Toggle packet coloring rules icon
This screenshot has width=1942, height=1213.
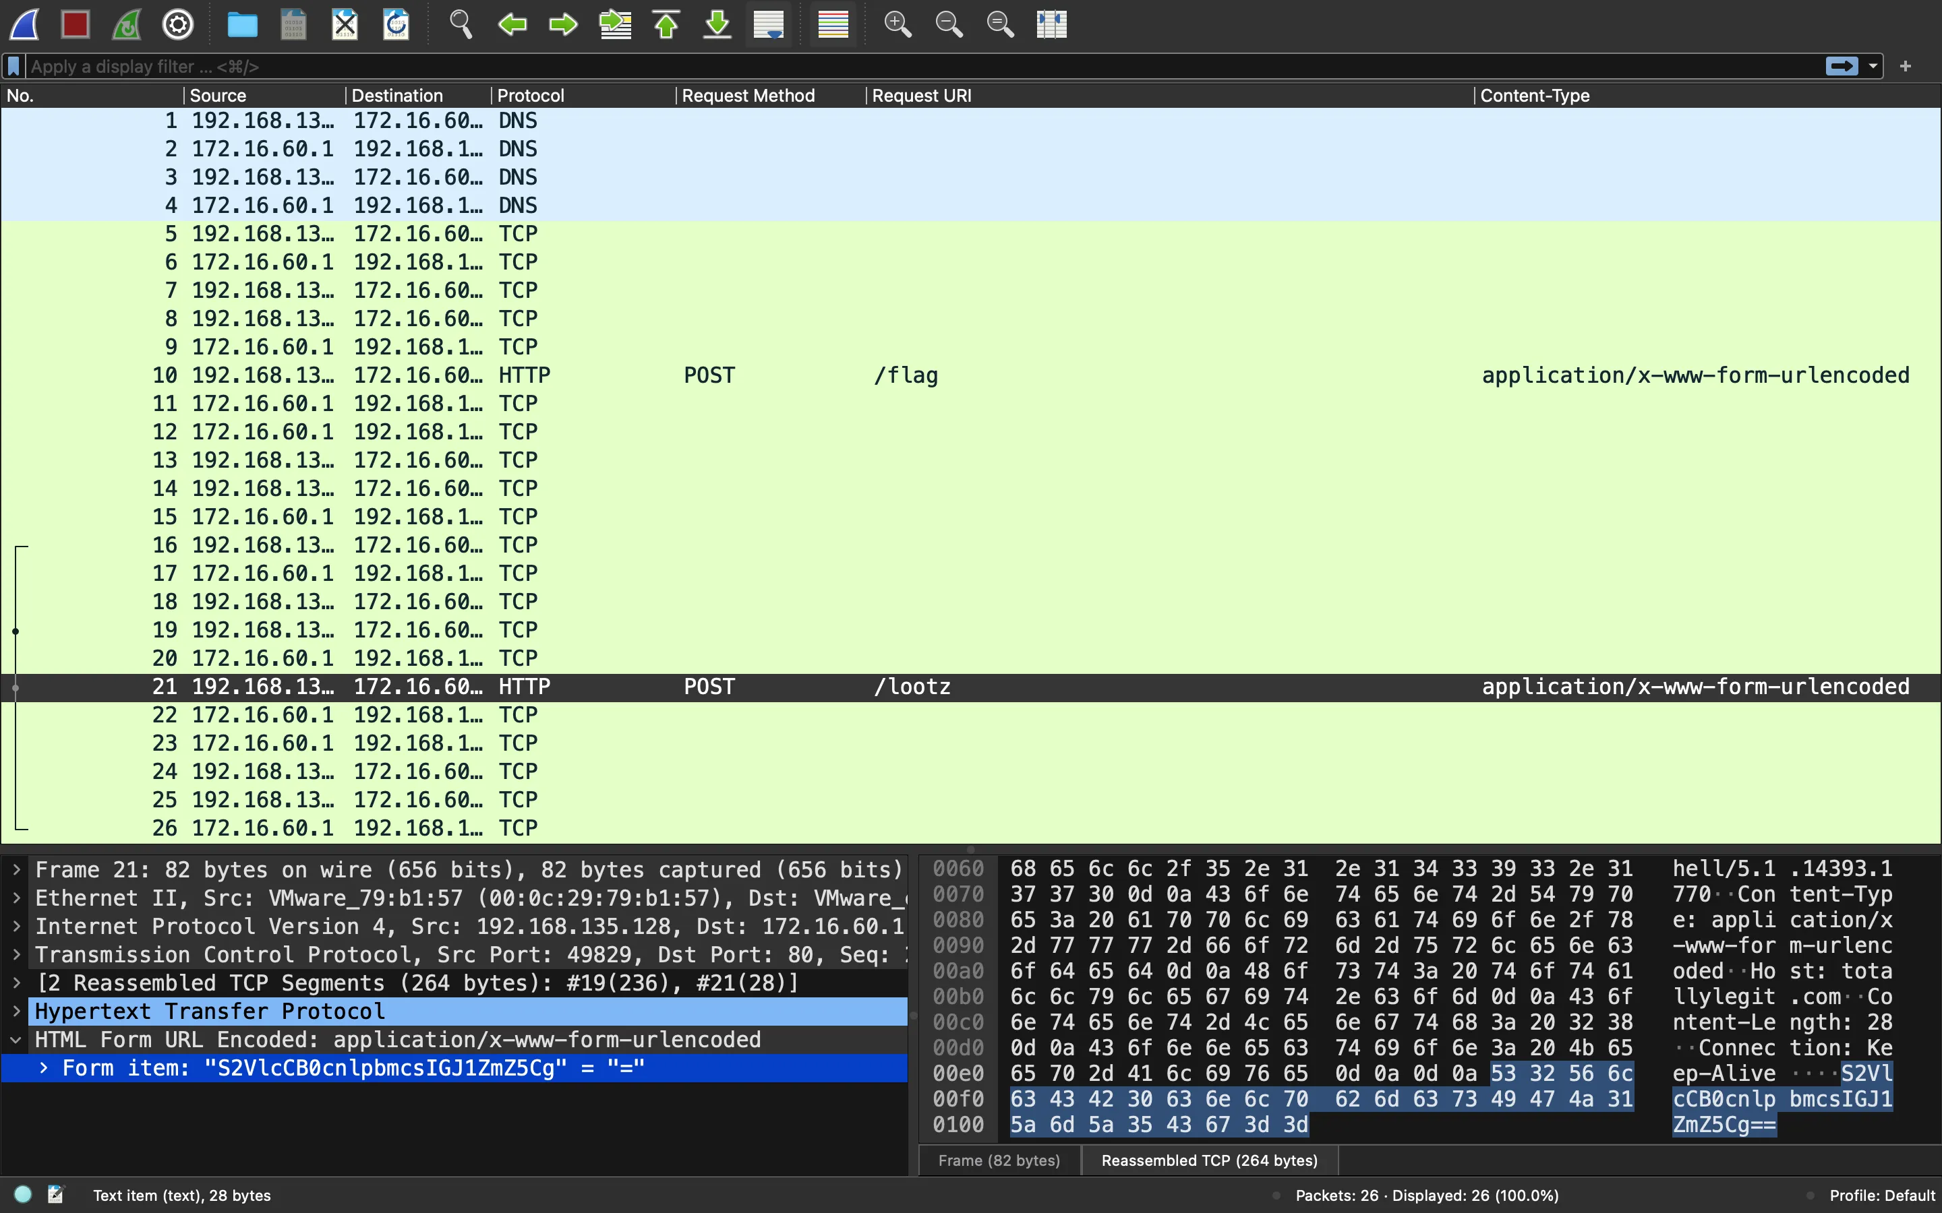pos(833,24)
